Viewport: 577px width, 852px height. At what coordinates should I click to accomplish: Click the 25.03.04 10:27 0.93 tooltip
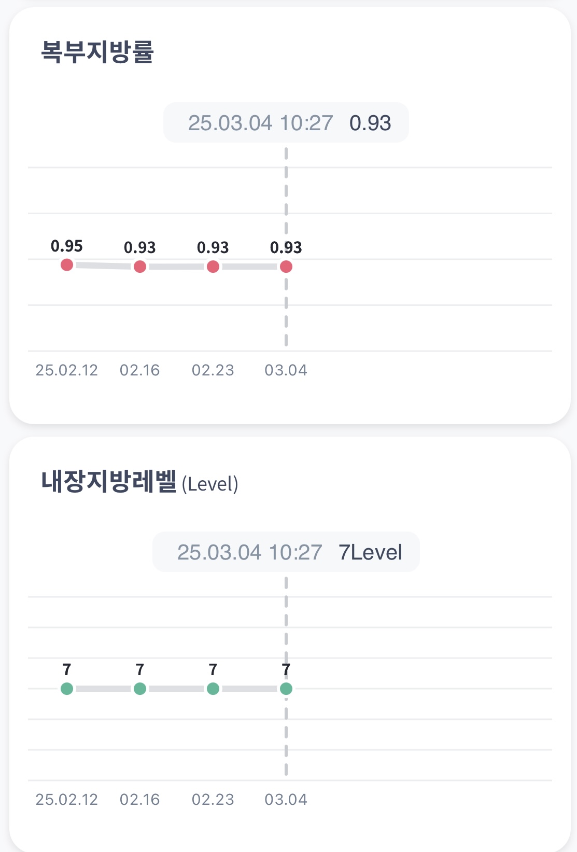(286, 122)
